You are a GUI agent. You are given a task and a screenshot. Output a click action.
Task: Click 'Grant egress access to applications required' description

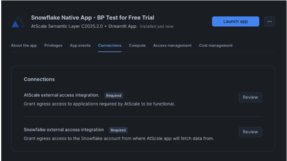(x=99, y=104)
